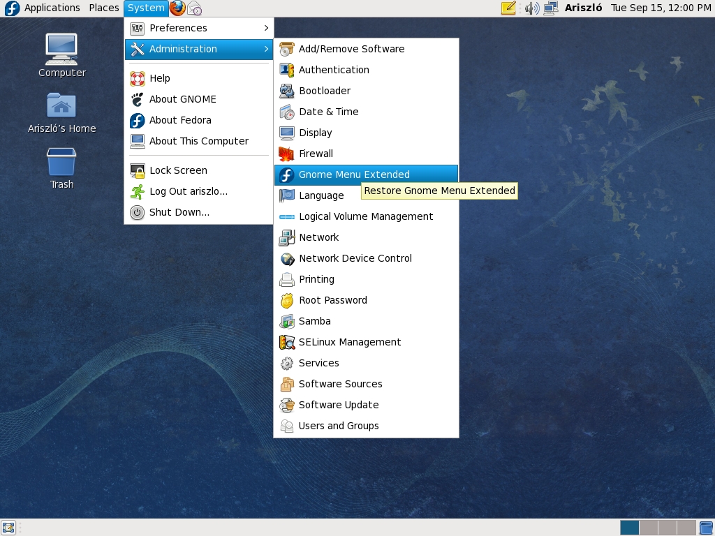
Task: Open the sticky notes applet
Action: 508,8
